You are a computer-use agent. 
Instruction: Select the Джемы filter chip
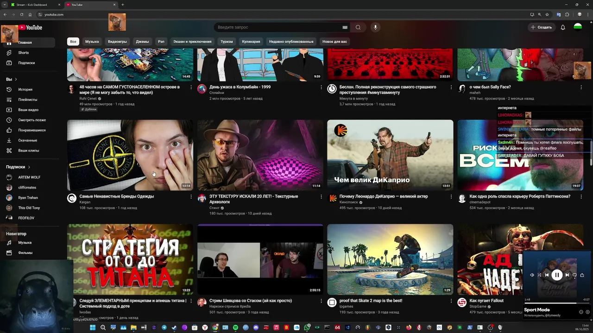pos(142,42)
